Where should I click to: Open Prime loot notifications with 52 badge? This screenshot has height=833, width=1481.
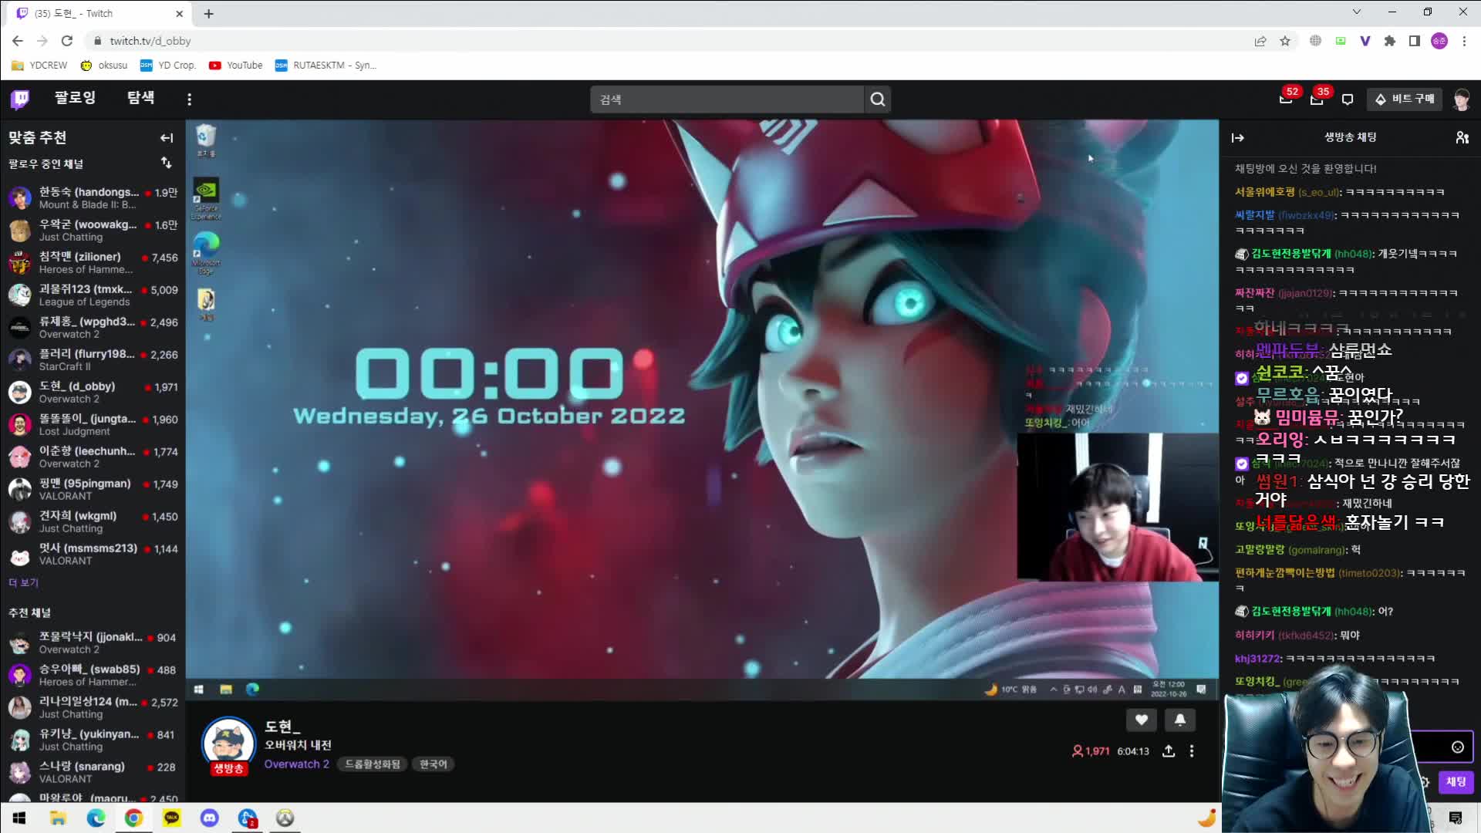(1287, 98)
